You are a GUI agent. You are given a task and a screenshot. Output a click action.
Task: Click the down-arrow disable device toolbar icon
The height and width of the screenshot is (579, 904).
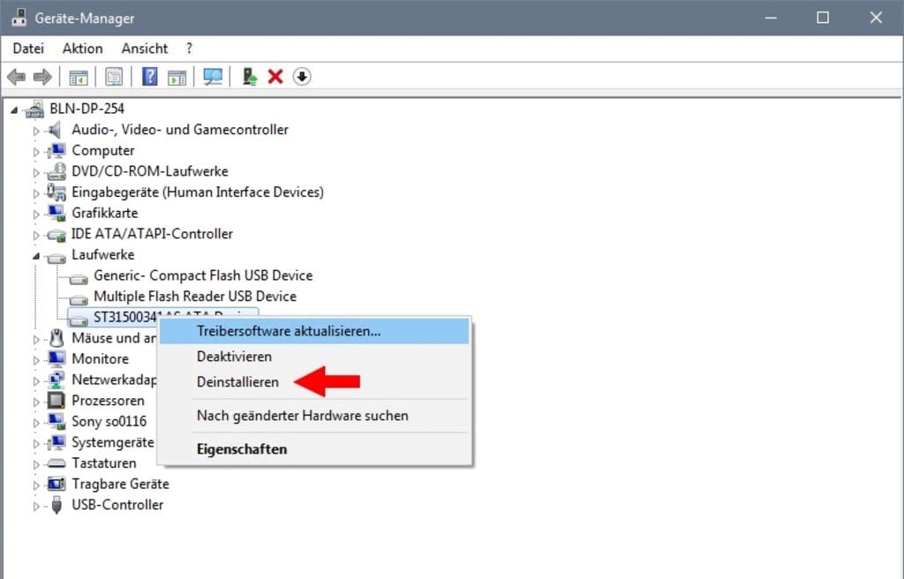(x=302, y=77)
